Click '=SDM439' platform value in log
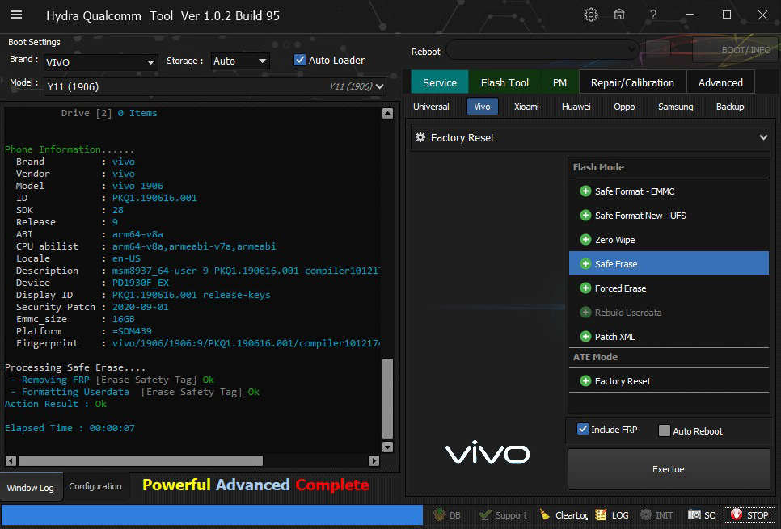This screenshot has height=529, width=781. click(132, 331)
